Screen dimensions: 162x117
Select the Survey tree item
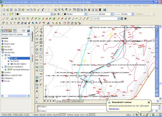click(7, 81)
